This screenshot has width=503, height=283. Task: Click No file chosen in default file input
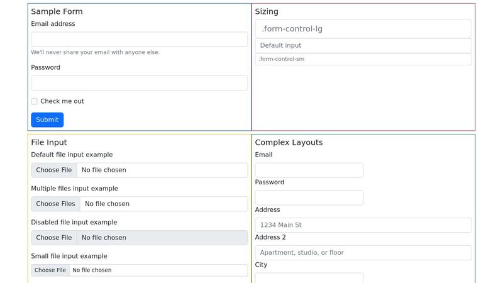[x=104, y=170]
